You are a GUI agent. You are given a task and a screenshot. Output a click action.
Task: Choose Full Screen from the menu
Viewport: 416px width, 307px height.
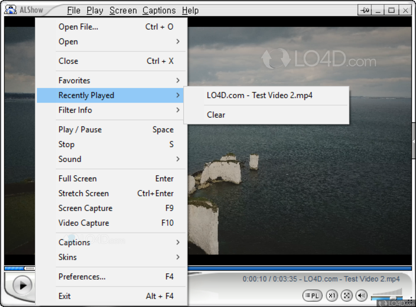point(111,179)
